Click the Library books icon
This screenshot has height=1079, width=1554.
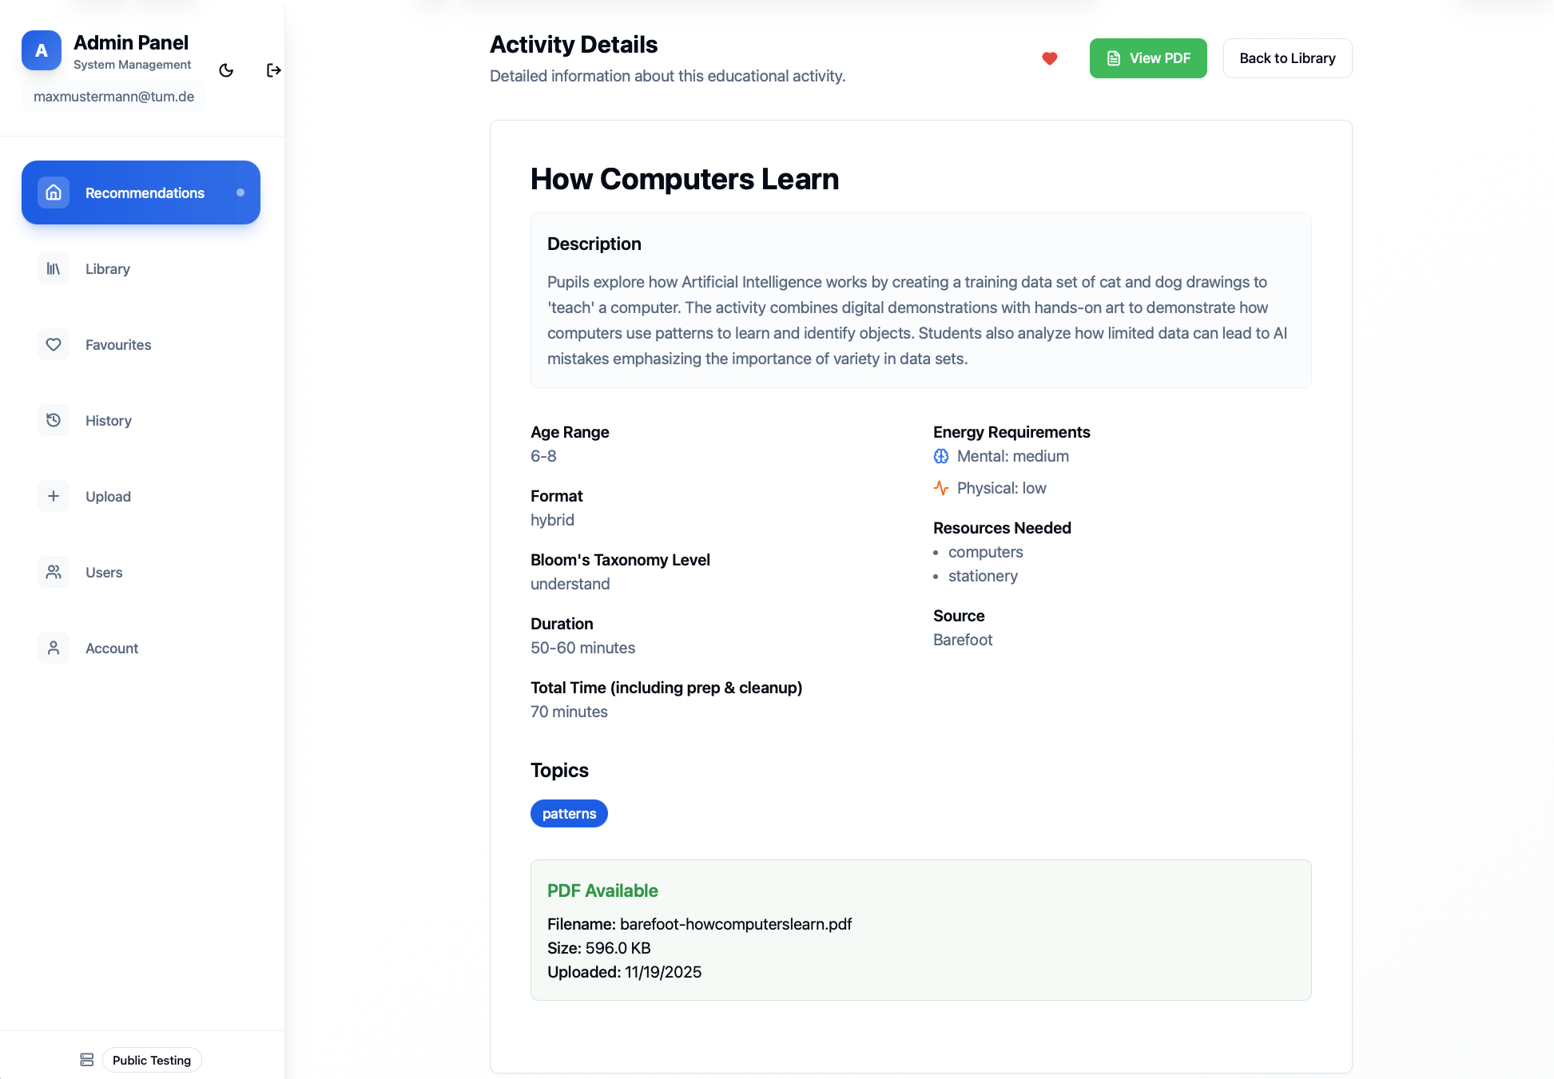[x=54, y=268]
